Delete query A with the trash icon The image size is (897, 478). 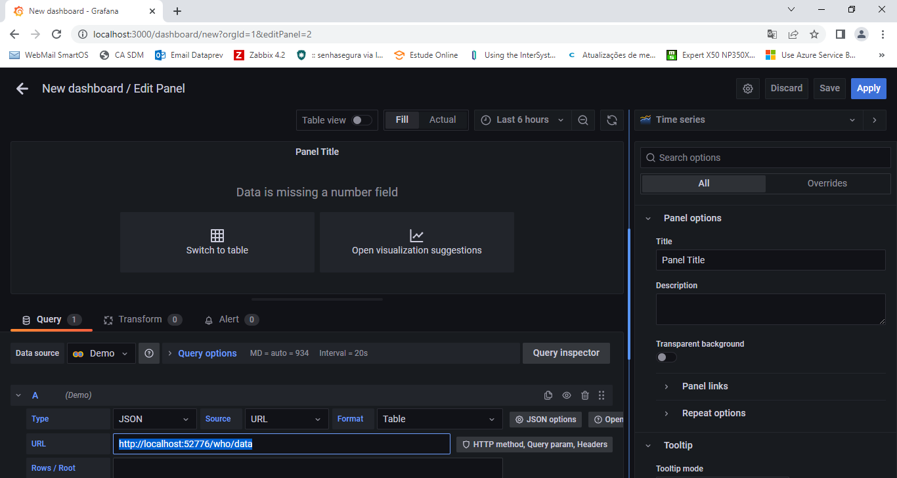click(584, 395)
